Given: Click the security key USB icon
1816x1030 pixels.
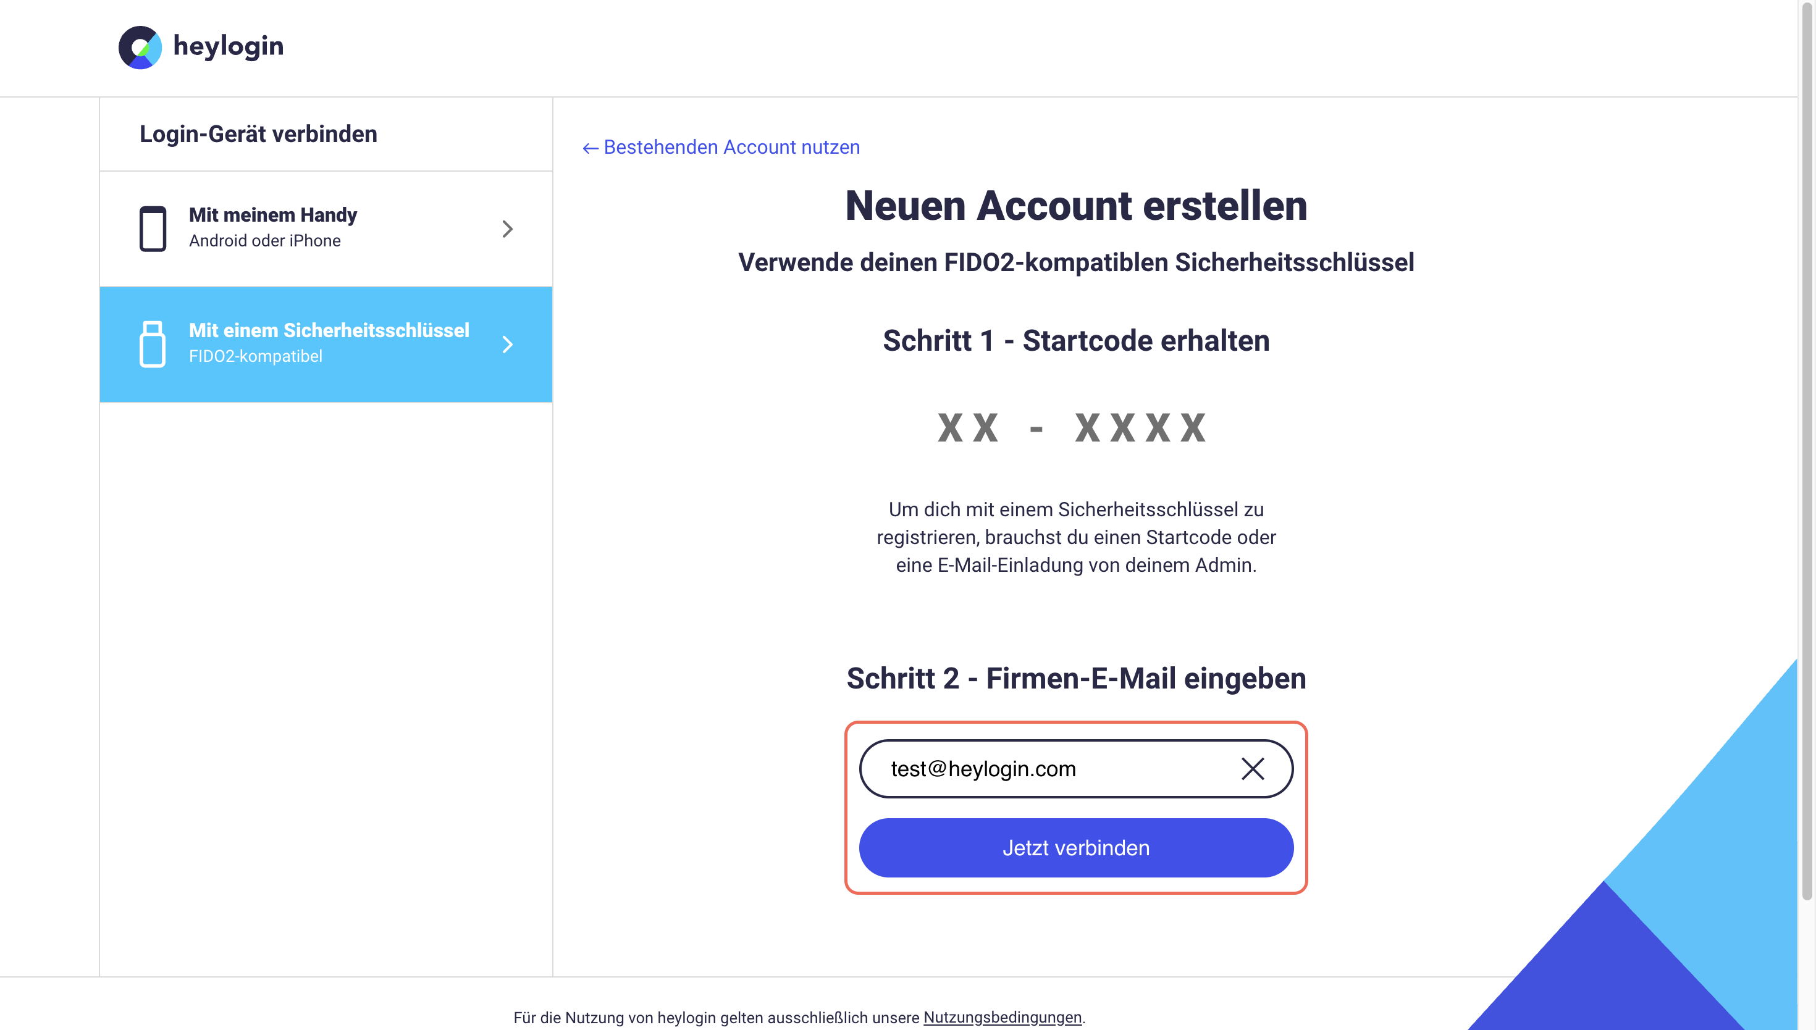Looking at the screenshot, I should pos(152,344).
